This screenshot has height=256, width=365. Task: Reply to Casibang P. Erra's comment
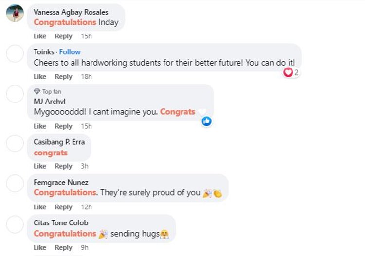[x=63, y=166]
